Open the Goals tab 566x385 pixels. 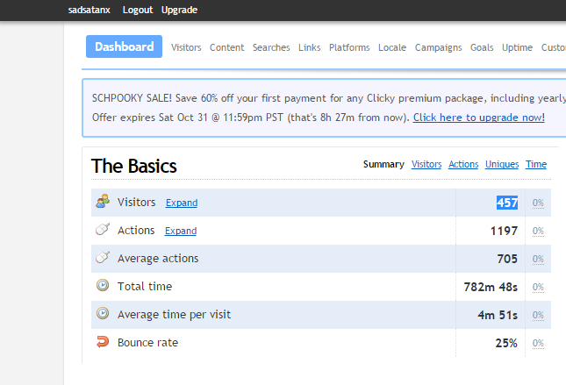pyautogui.click(x=482, y=47)
